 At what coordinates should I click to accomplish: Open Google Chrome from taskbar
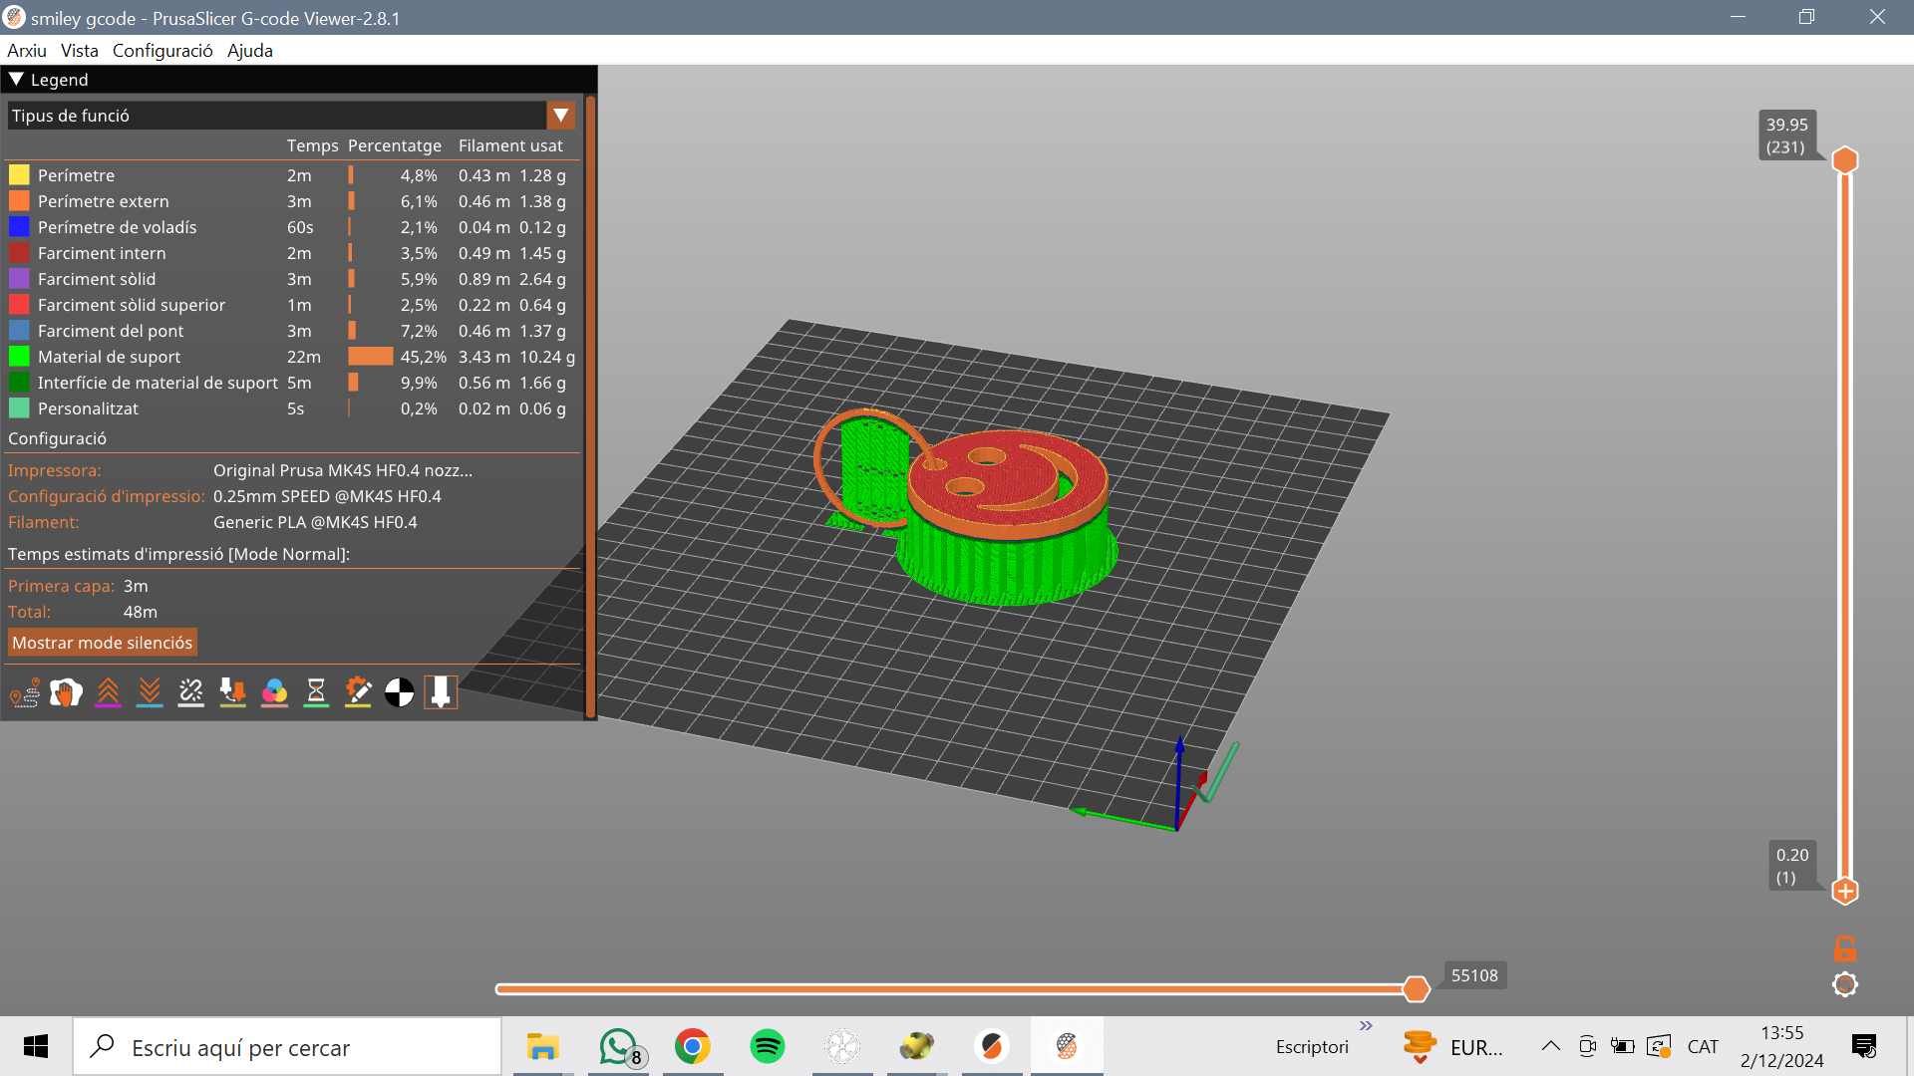coord(693,1047)
